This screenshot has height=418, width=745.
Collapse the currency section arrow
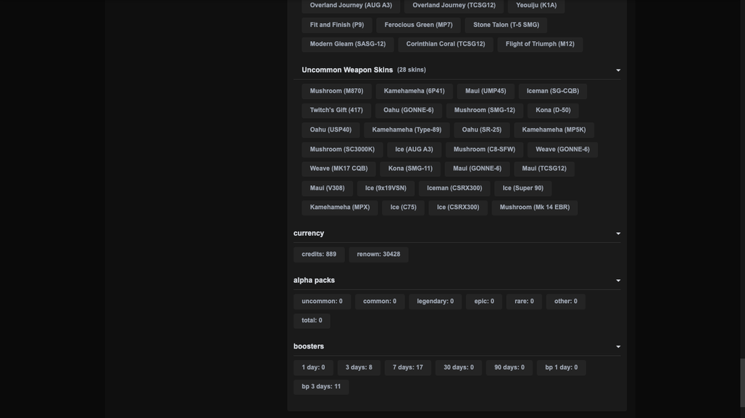(618, 234)
